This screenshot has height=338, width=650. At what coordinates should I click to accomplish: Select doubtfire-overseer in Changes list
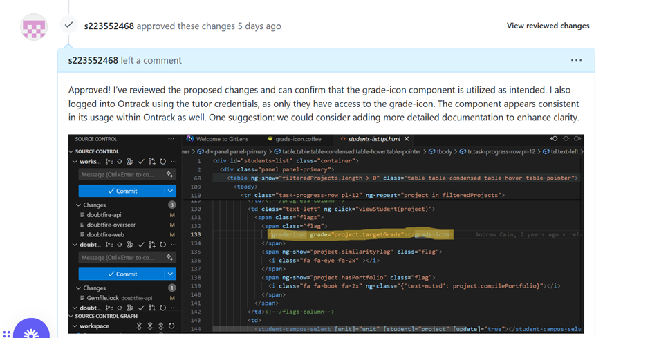coord(111,225)
